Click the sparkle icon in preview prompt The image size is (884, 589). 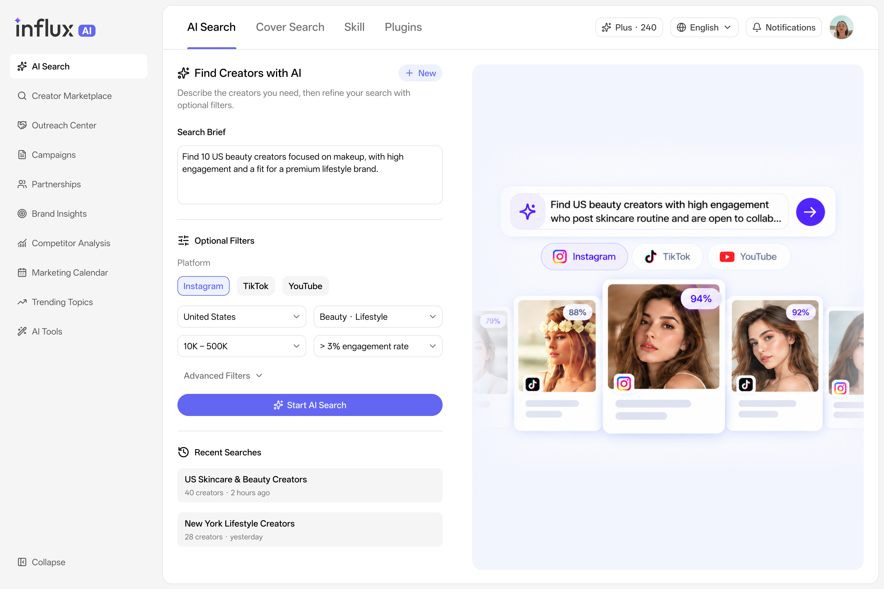pyautogui.click(x=527, y=211)
